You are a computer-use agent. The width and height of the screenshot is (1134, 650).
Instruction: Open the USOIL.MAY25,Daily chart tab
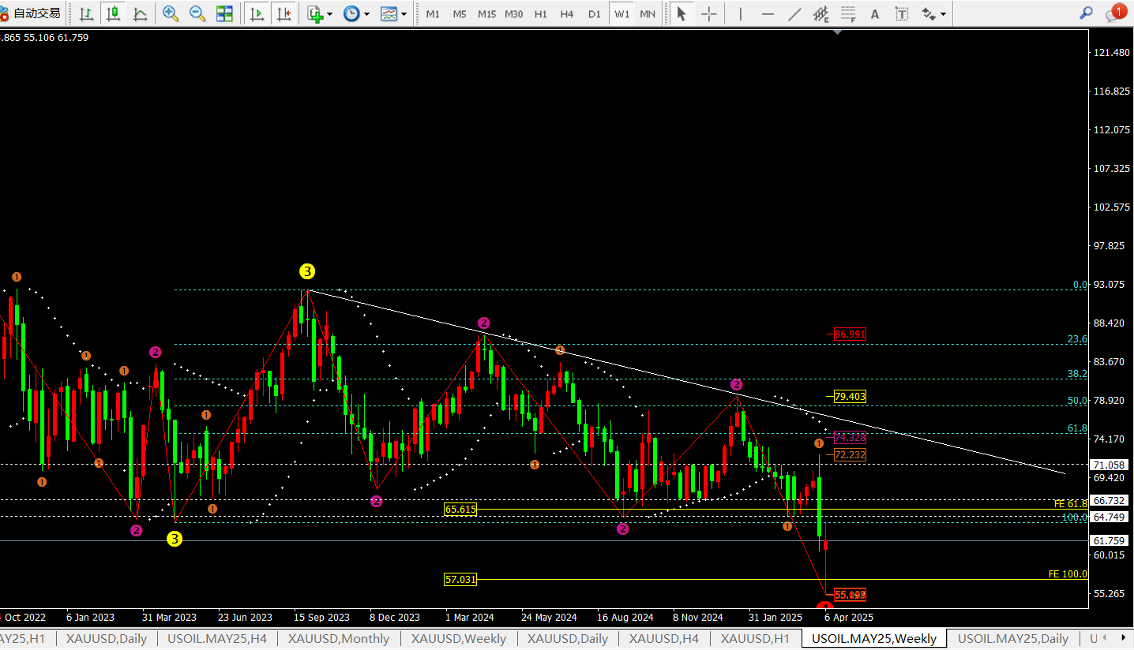point(1012,639)
